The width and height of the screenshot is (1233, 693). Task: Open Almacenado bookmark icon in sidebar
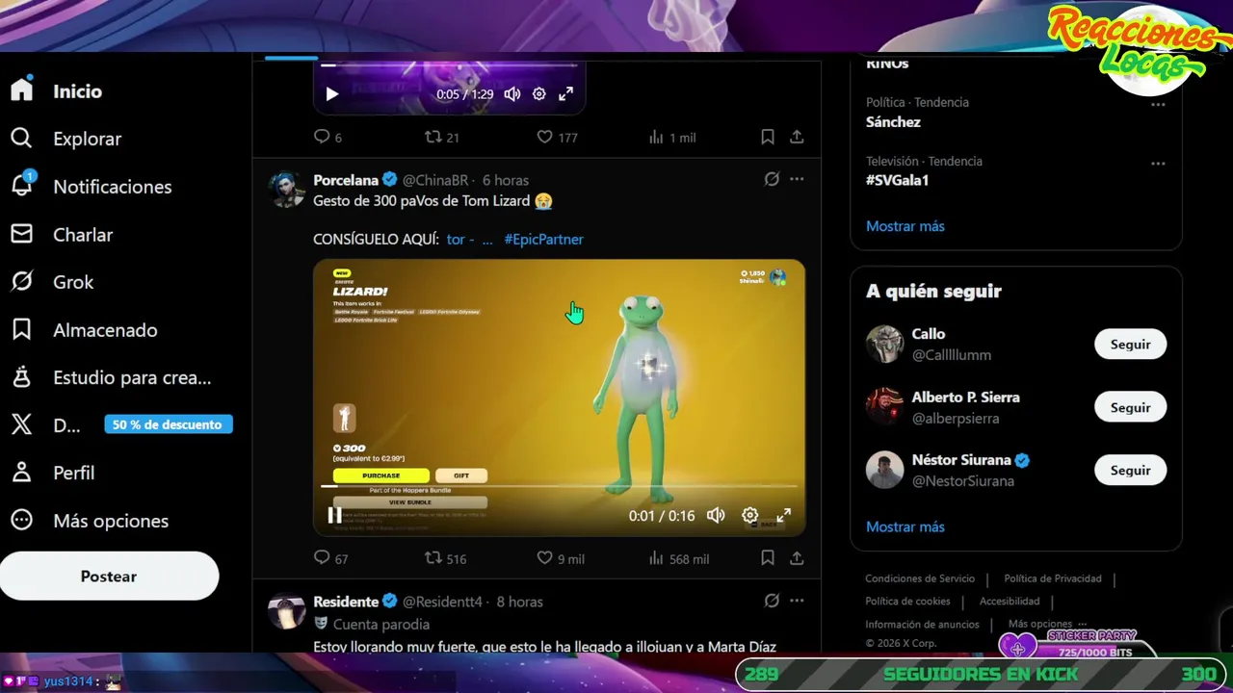(21, 330)
